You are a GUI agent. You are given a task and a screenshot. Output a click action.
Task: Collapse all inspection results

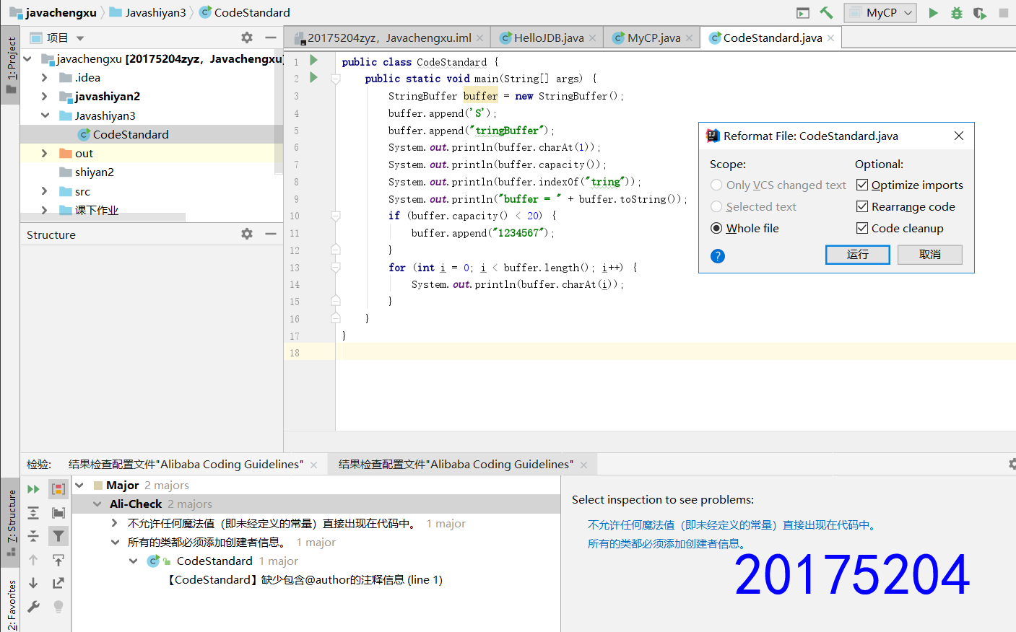[33, 536]
